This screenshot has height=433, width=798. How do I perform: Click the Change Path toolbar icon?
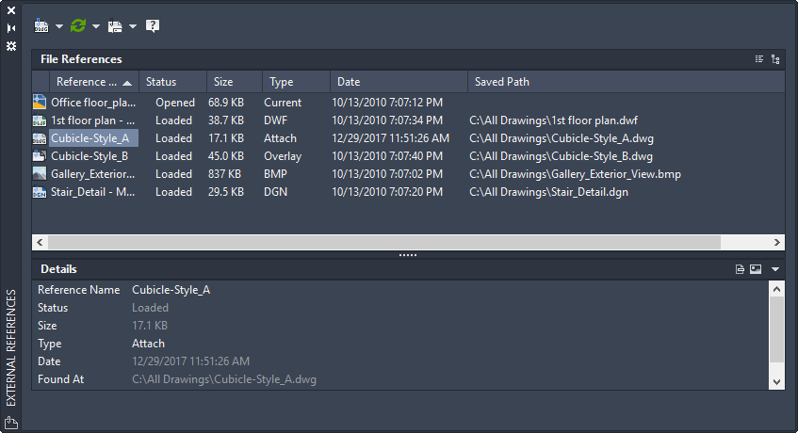pos(115,26)
